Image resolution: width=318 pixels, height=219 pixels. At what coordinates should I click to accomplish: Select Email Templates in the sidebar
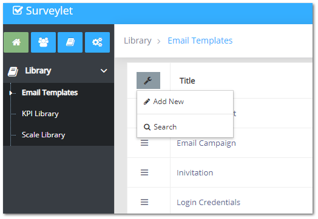tap(50, 93)
